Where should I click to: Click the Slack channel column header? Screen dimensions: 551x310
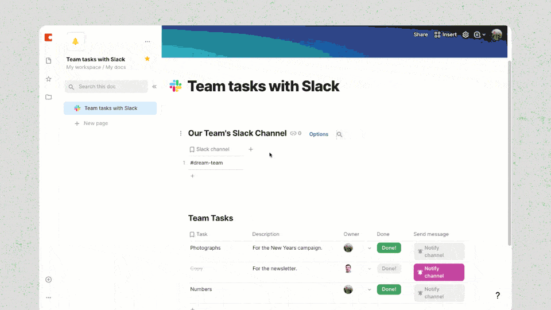[212, 149]
